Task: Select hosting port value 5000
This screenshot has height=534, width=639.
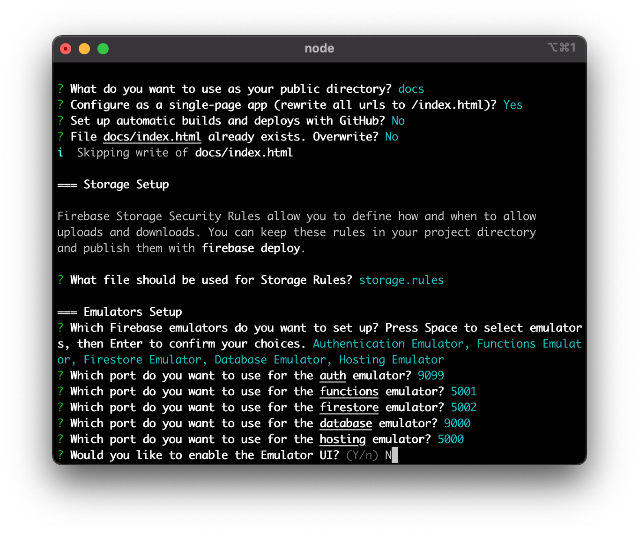Action: point(451,439)
